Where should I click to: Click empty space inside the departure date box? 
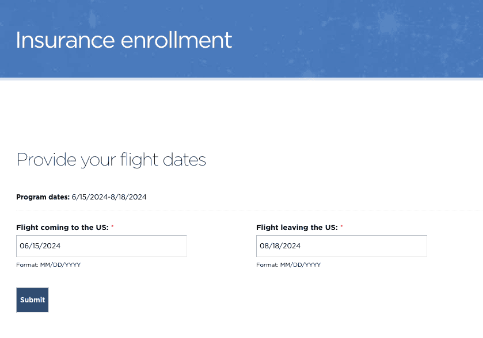[380, 246]
